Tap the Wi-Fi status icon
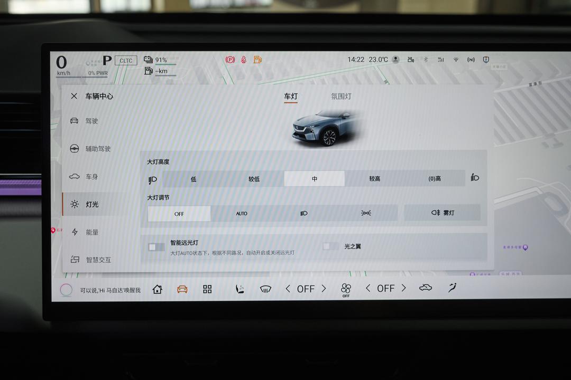The width and height of the screenshot is (571, 380). 456,60
